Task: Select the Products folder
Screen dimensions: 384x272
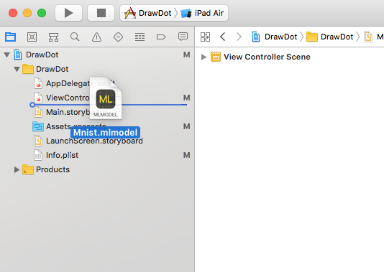Action: point(97,169)
